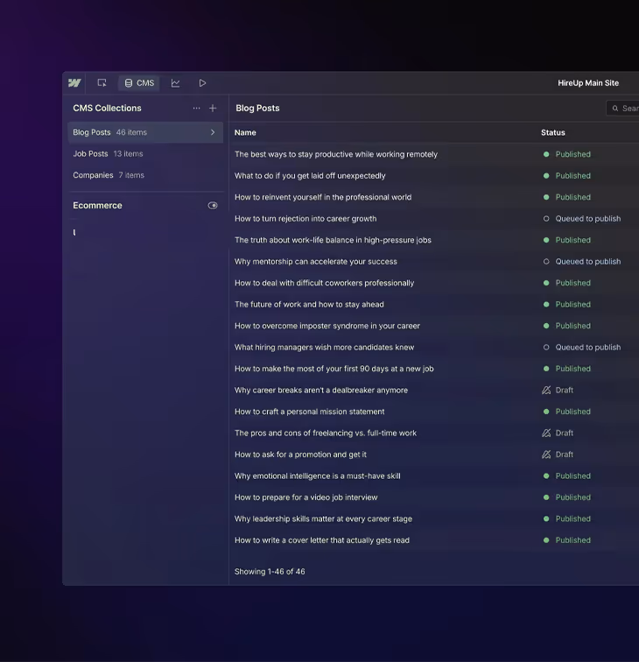Click Published status of cover letter post
The width and height of the screenshot is (639, 662).
click(567, 540)
